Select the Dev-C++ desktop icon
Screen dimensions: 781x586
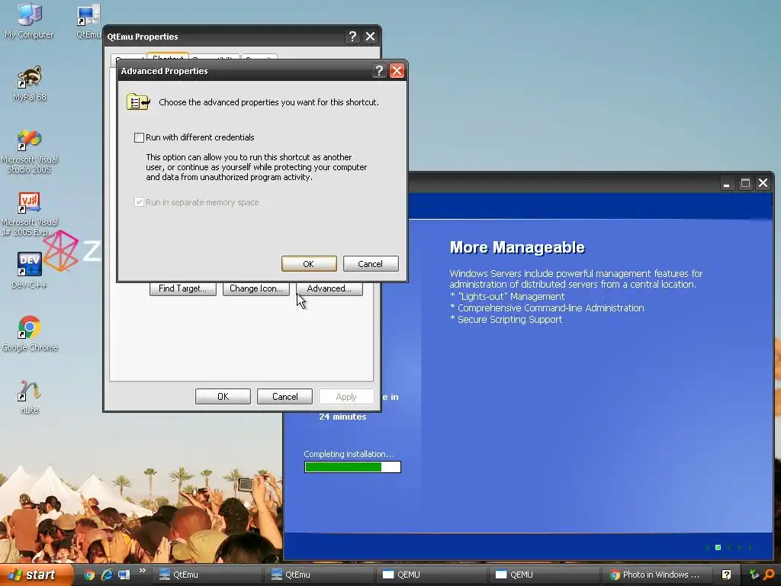click(x=30, y=271)
